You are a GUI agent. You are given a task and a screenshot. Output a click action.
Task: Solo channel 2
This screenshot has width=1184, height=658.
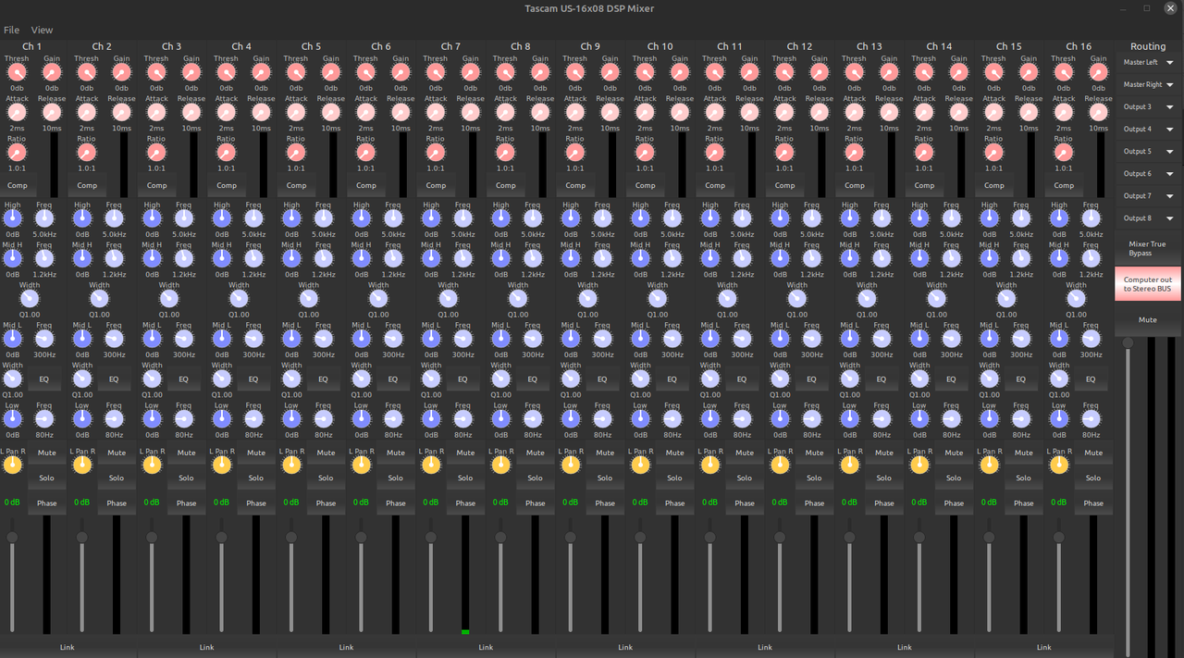pos(117,478)
